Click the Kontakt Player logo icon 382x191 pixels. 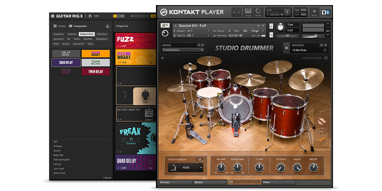pos(164,12)
